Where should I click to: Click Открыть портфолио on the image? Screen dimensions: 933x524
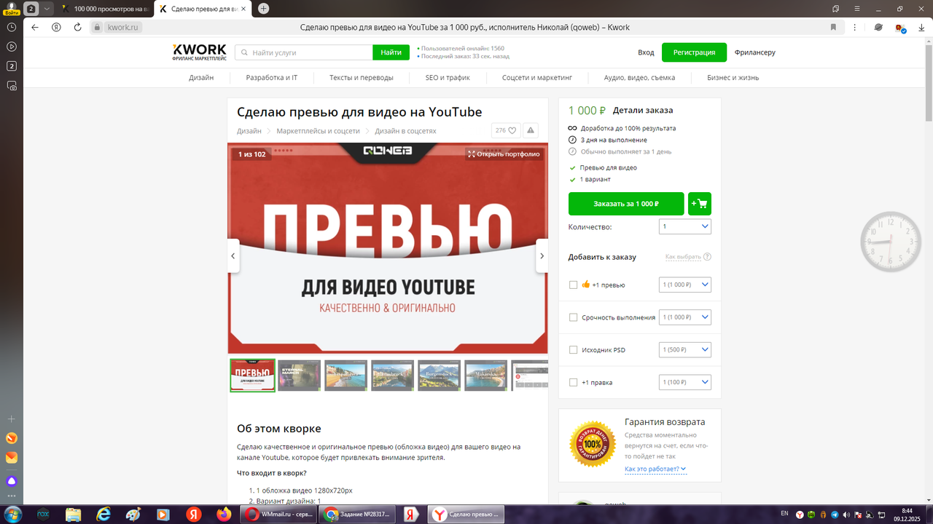pos(504,154)
